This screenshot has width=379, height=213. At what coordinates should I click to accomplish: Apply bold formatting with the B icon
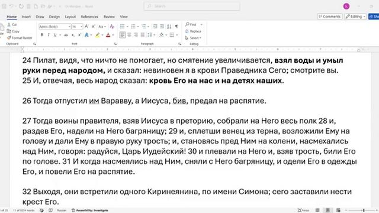pyautogui.click(x=42, y=35)
